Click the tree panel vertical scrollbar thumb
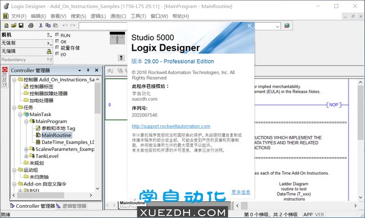 pos(98,98)
